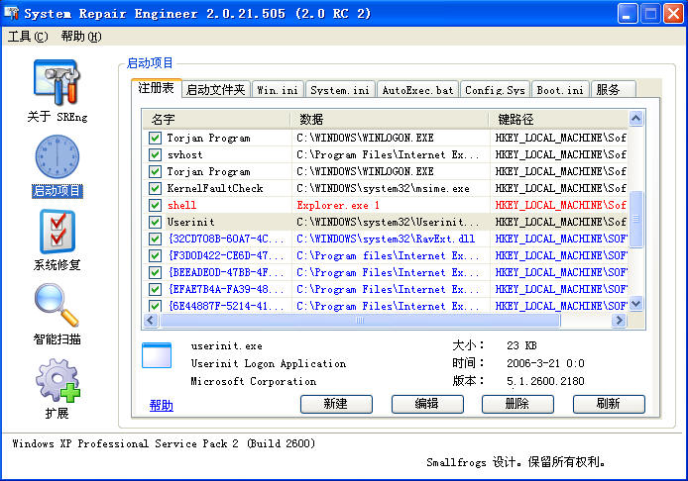Click the SREng title bar app icon
688x481 pixels.
12,13
